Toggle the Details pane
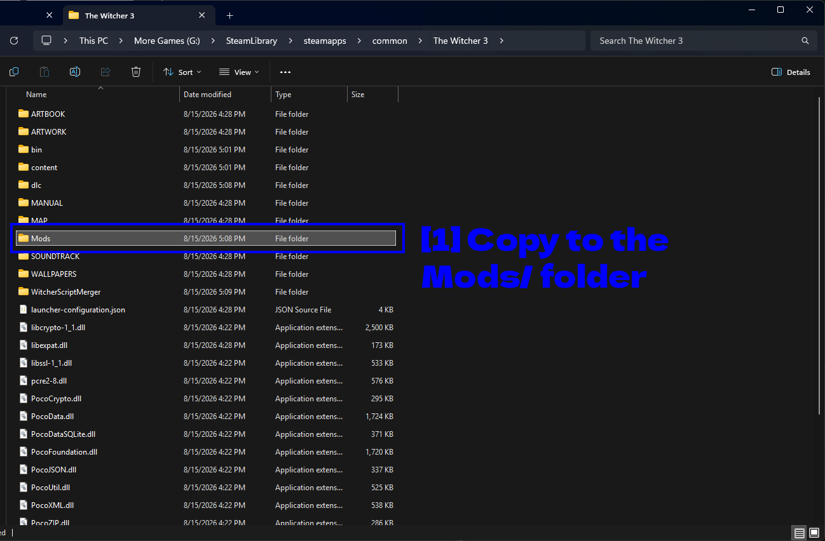 tap(791, 72)
